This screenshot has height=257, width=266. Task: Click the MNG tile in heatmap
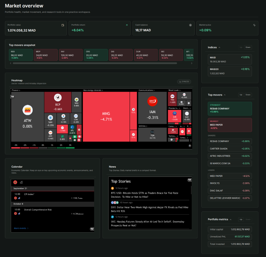click(106, 117)
